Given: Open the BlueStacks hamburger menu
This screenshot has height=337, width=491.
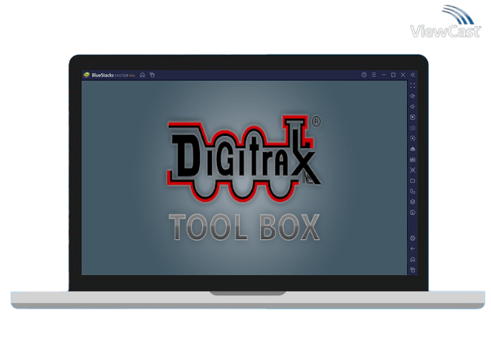Looking at the screenshot, I should 374,75.
